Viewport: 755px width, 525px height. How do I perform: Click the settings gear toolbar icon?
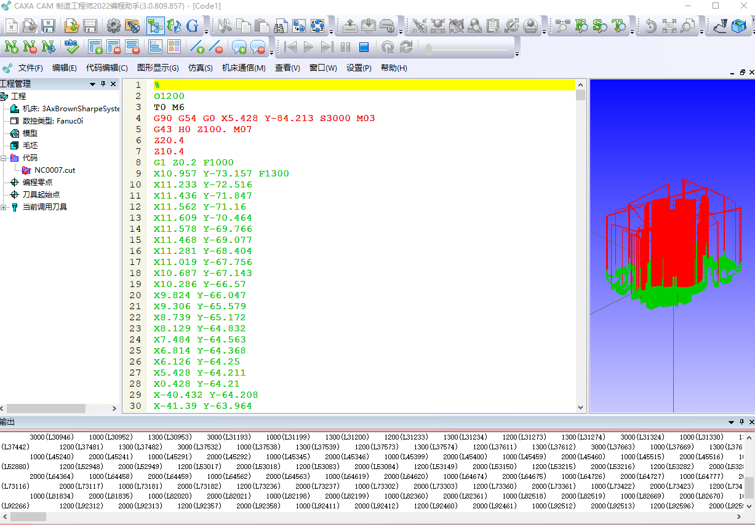(113, 26)
